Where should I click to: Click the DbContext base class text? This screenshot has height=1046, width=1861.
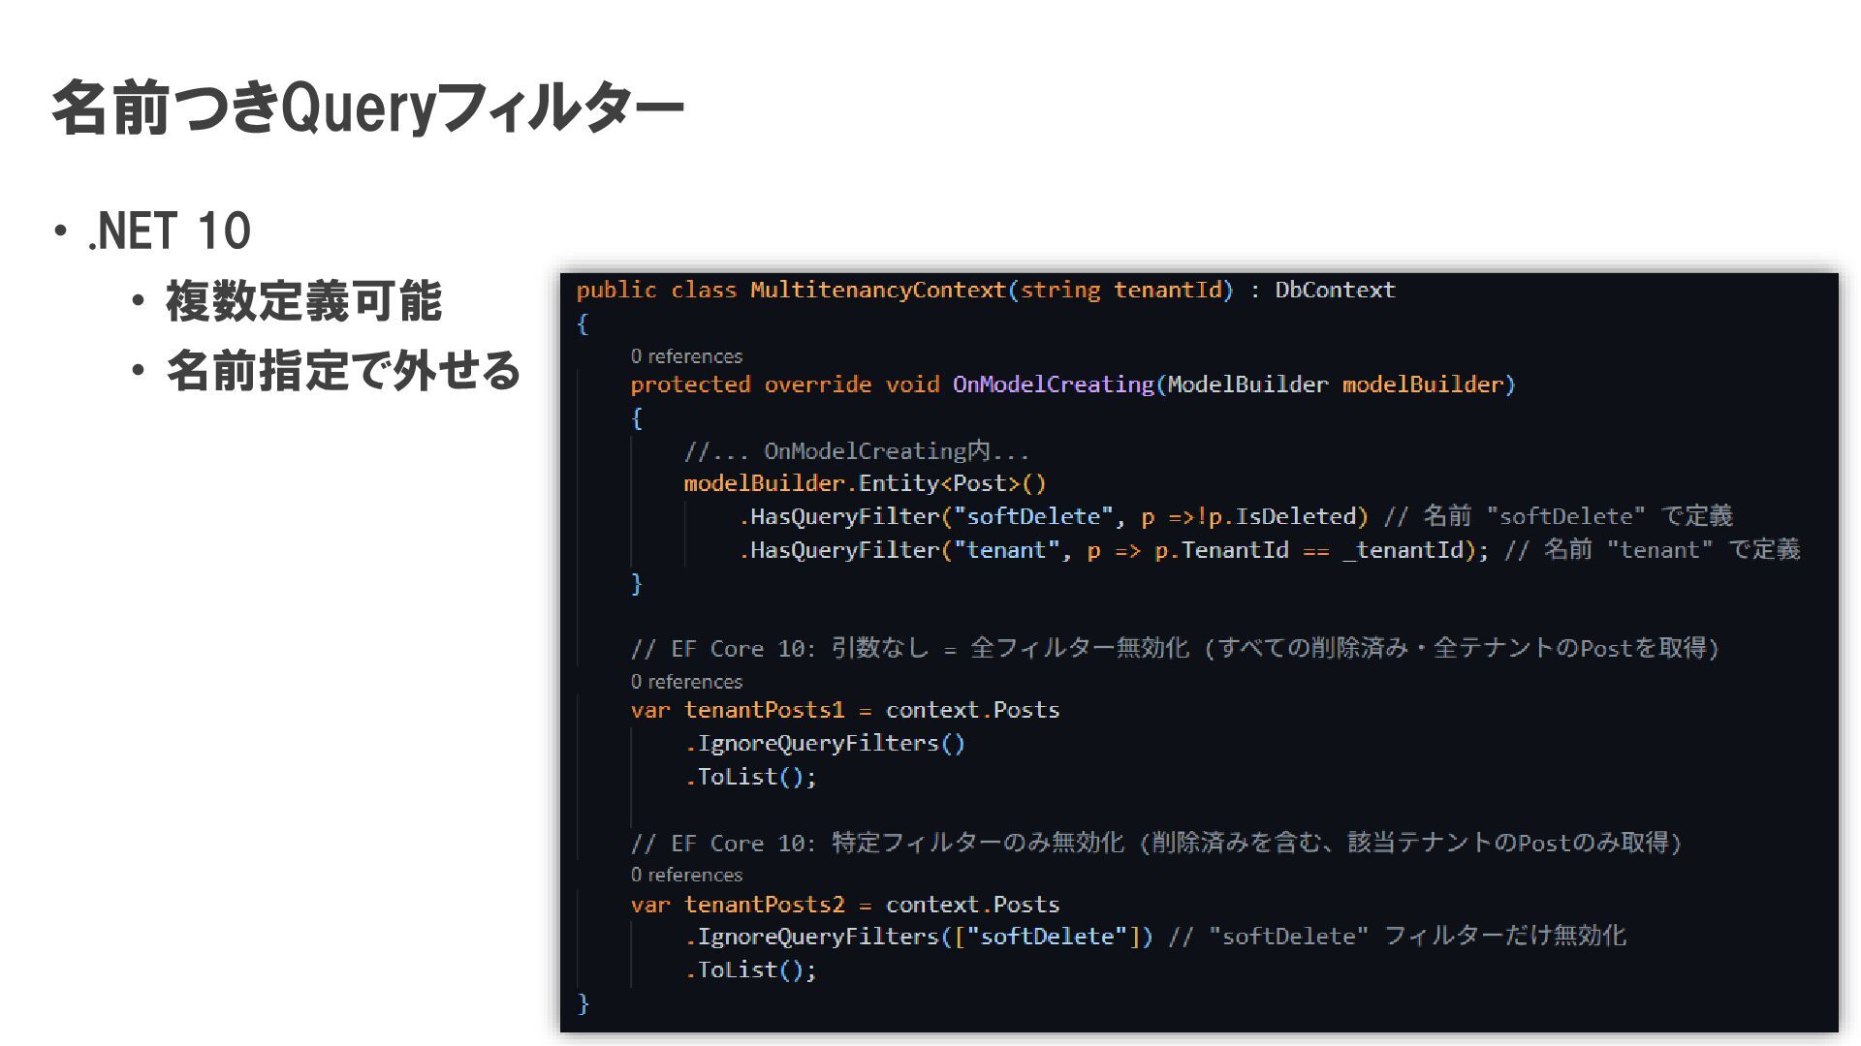(x=1335, y=290)
